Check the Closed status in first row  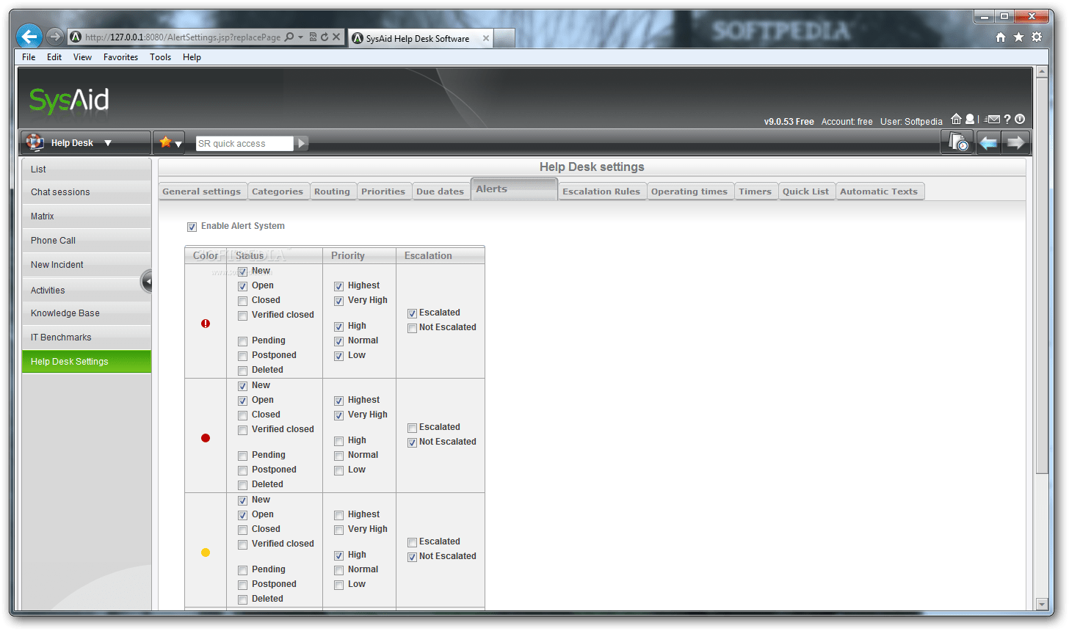242,300
